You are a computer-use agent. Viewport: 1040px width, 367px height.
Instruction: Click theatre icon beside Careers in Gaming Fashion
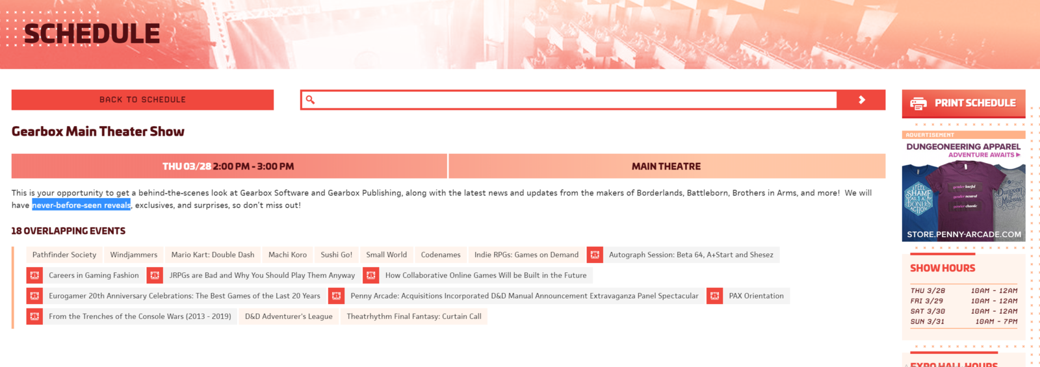click(x=34, y=275)
